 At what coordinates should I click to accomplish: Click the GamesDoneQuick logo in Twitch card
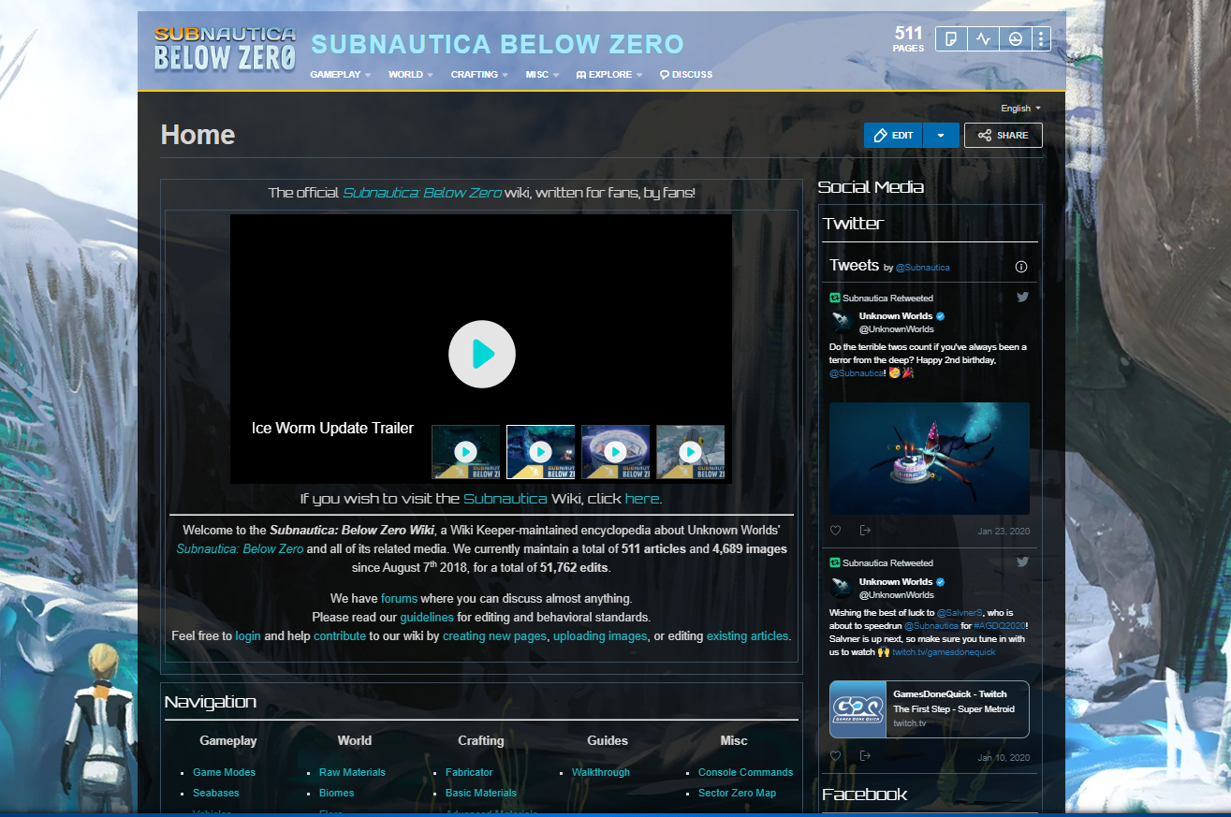tap(858, 709)
